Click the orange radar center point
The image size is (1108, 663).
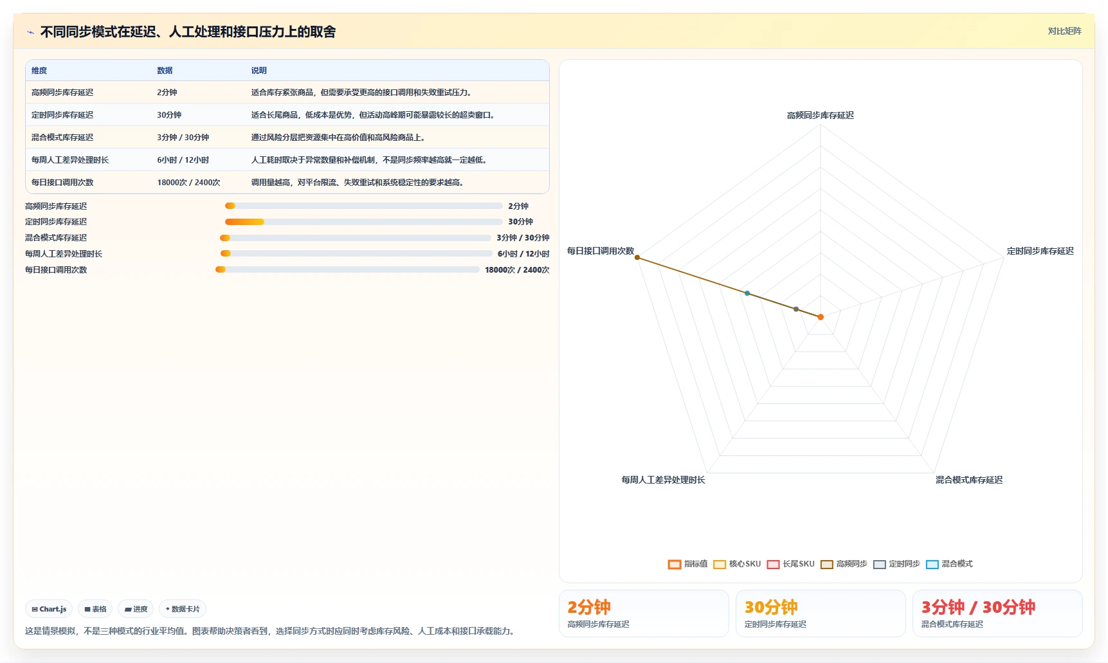click(821, 317)
